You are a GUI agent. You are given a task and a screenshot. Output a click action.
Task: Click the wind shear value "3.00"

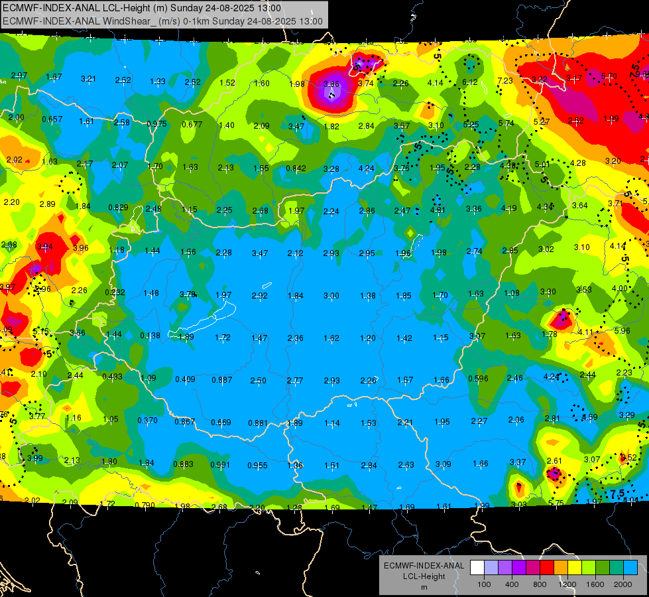click(331, 295)
